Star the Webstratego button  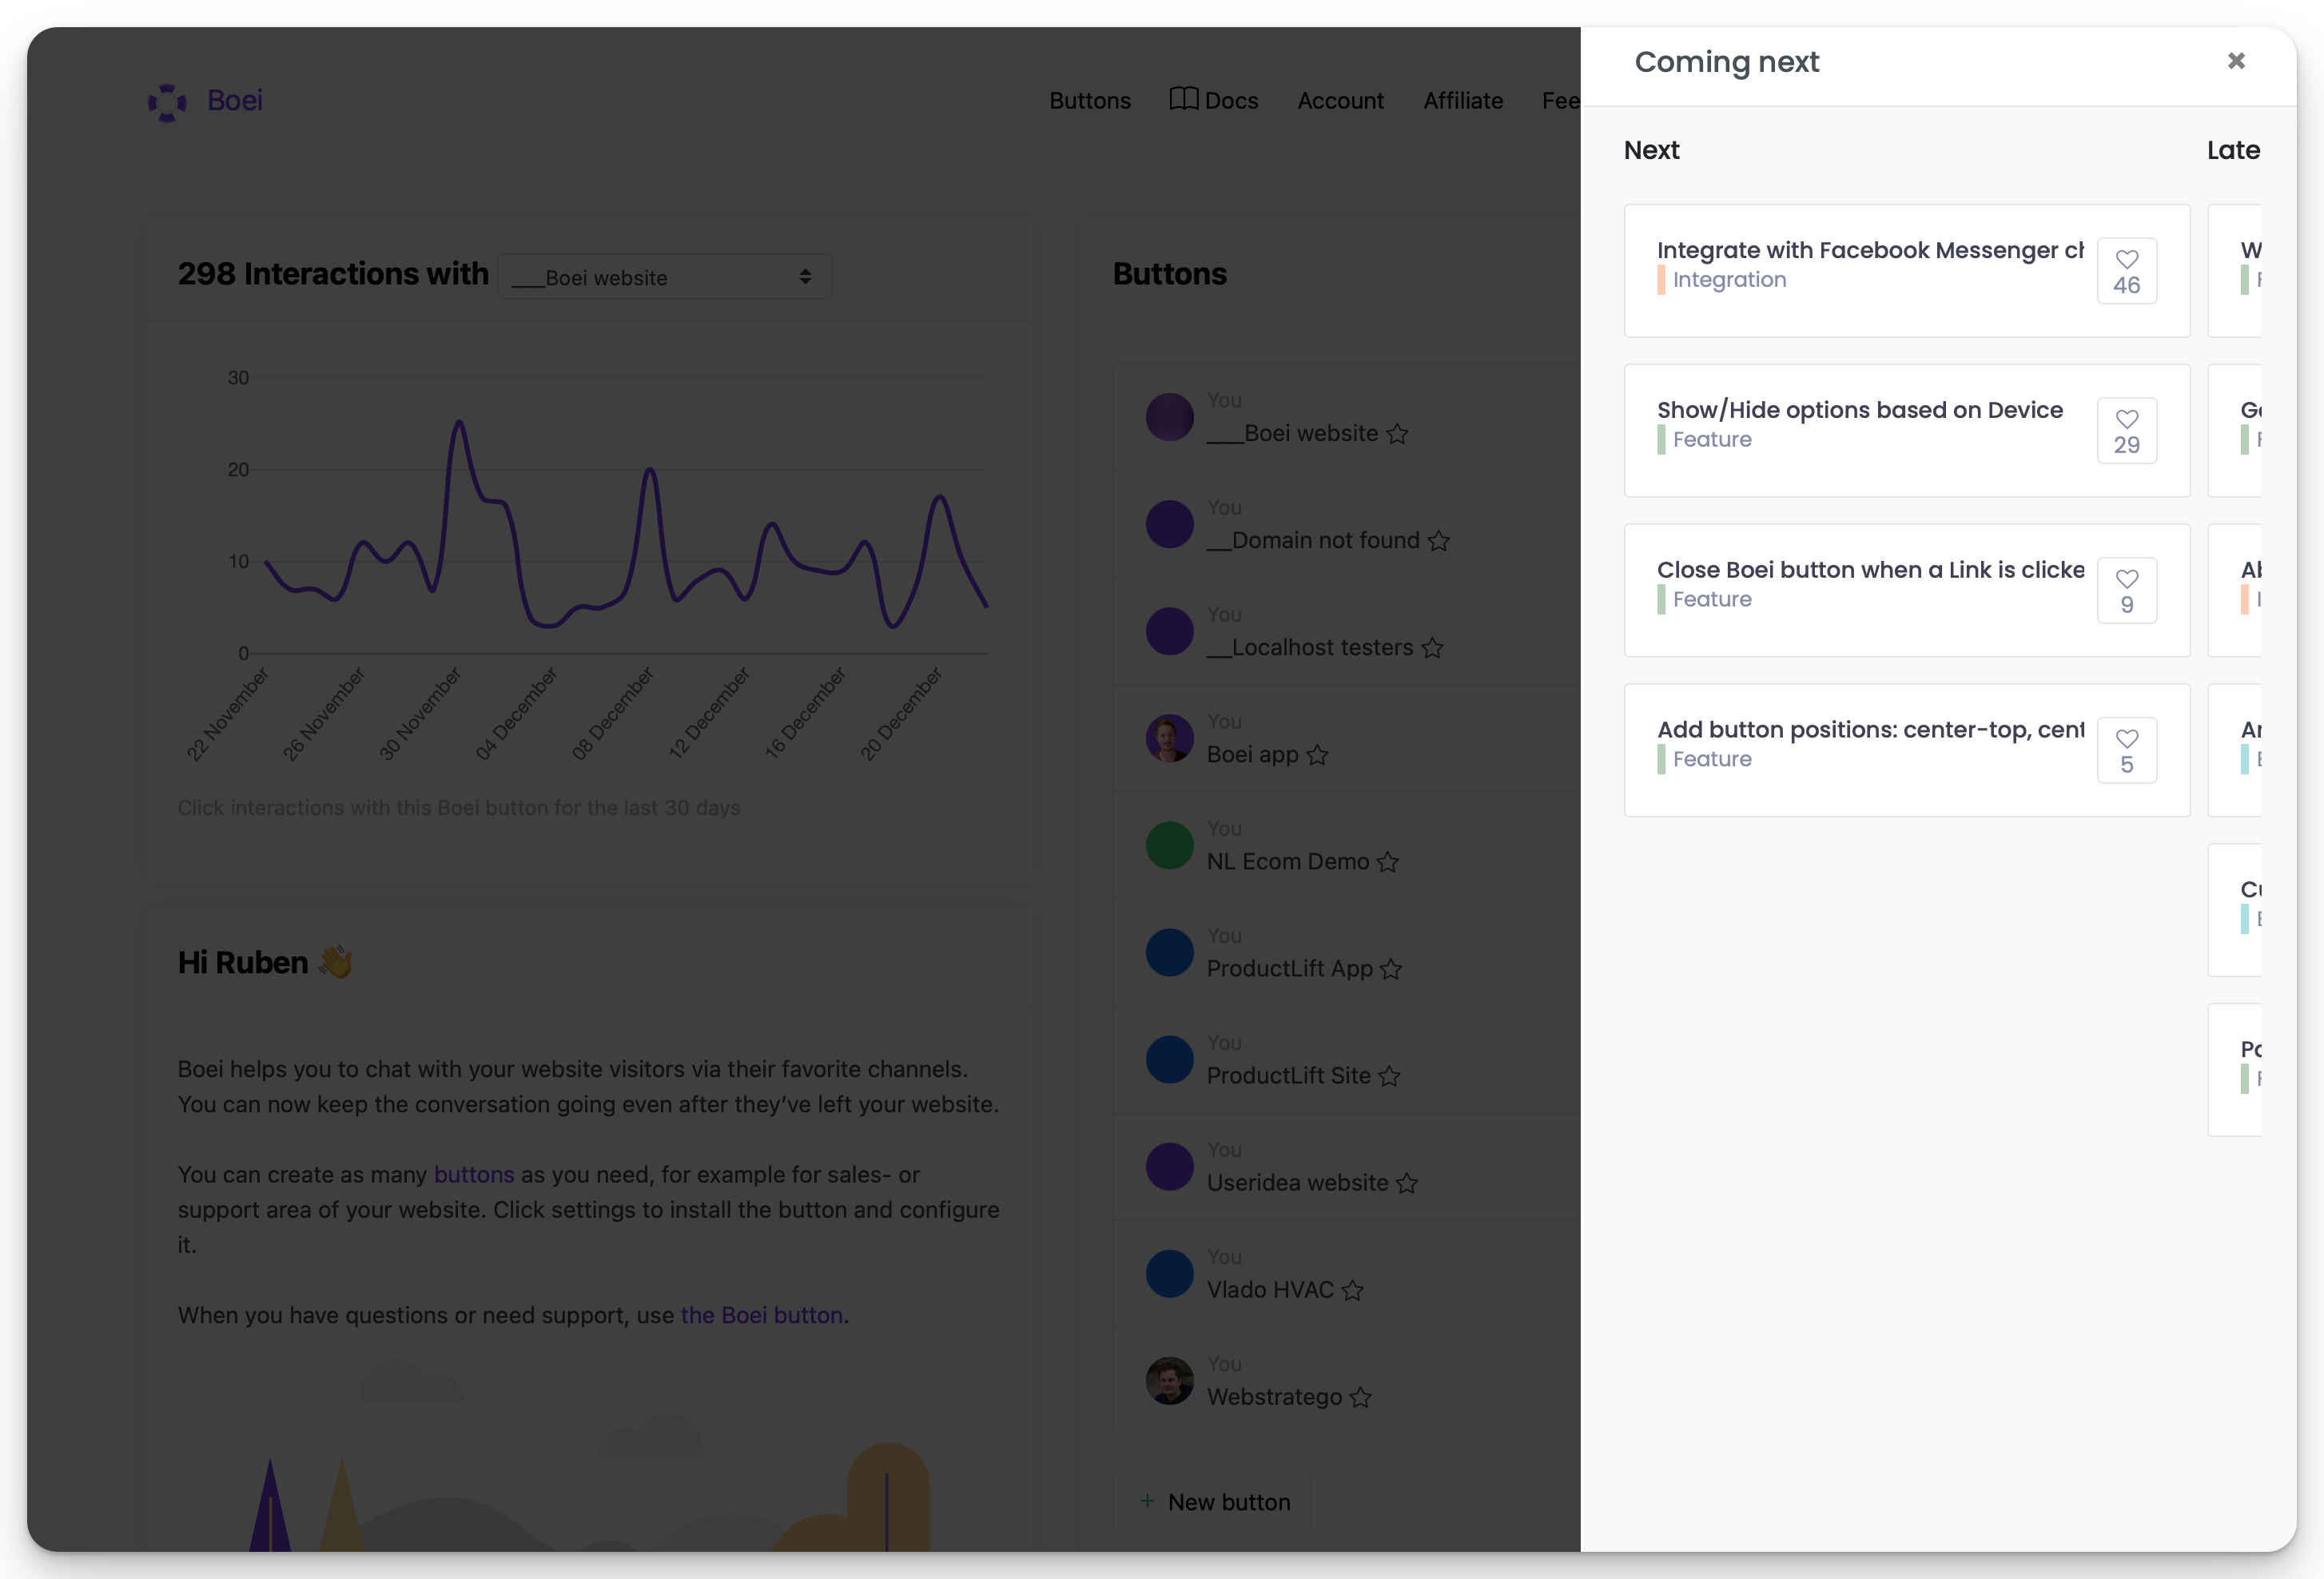click(1360, 1397)
